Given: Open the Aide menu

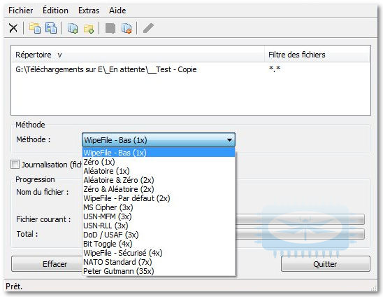Looking at the screenshot, I should coord(117,11).
